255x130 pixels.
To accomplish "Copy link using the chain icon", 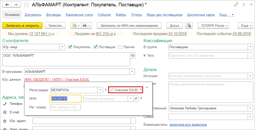I will 236,5.
